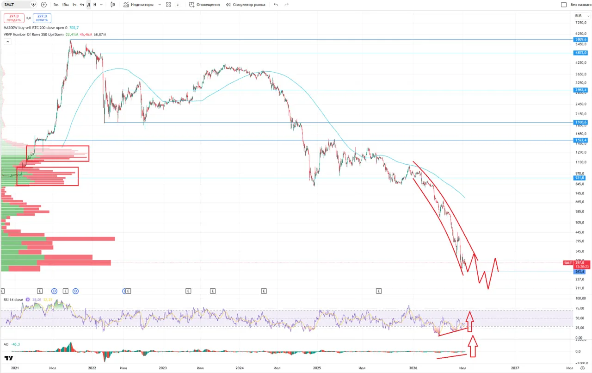Image resolution: width=592 pixels, height=373 pixels.
Task: Start the Симулятор рынка replay mode
Action: 246,5
